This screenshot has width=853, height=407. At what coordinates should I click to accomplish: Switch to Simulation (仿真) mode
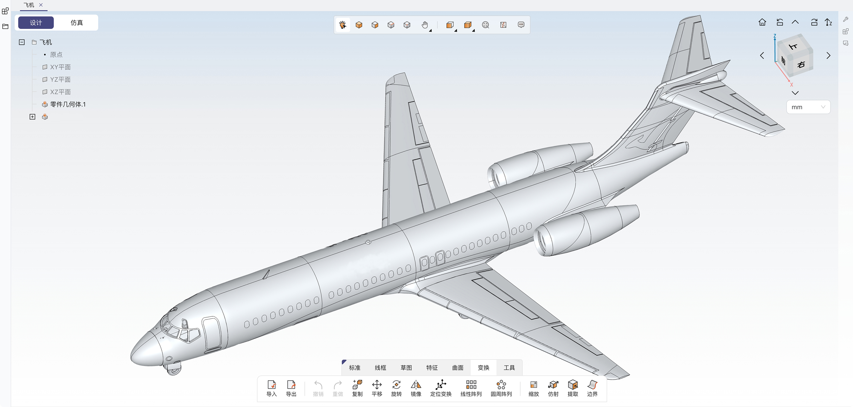(77, 22)
